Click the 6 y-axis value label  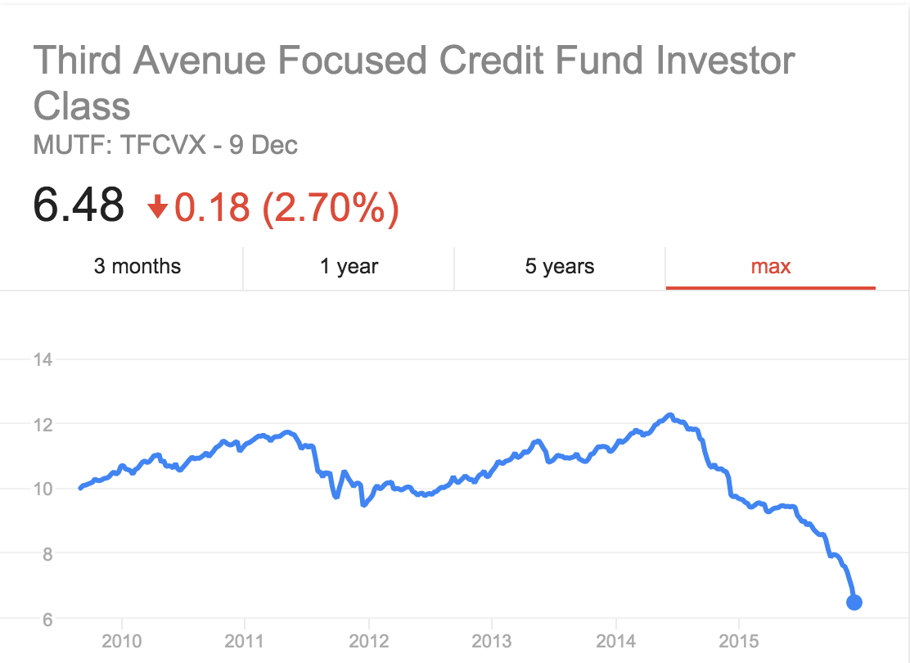47,620
